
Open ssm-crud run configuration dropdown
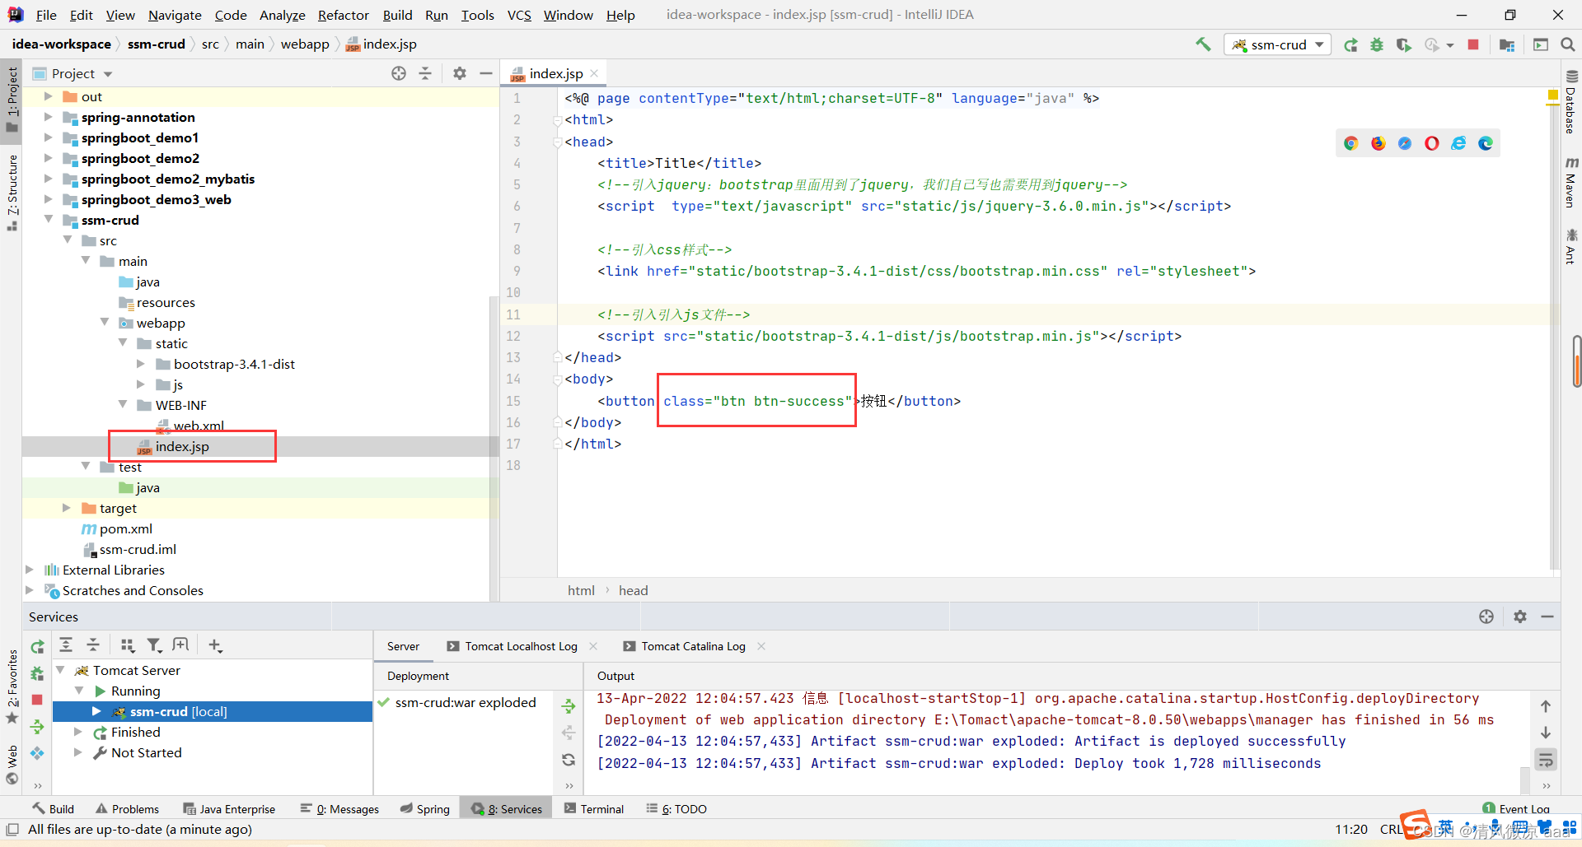pos(1278,44)
